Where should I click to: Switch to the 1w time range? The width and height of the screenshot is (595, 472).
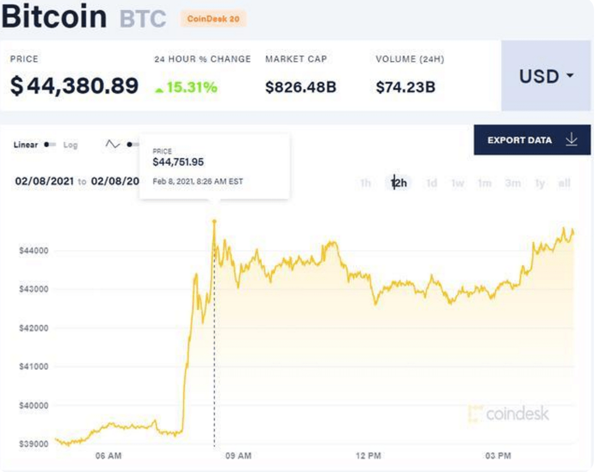click(x=458, y=183)
